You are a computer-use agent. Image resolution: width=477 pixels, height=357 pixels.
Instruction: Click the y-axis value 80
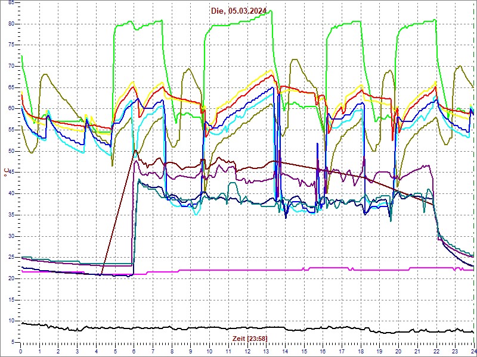(x=11, y=24)
